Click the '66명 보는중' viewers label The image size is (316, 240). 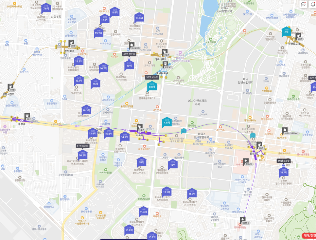pos(284,161)
